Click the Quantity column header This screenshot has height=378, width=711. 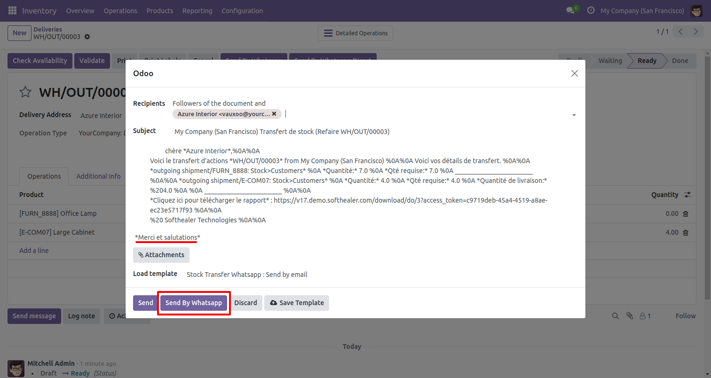point(665,195)
